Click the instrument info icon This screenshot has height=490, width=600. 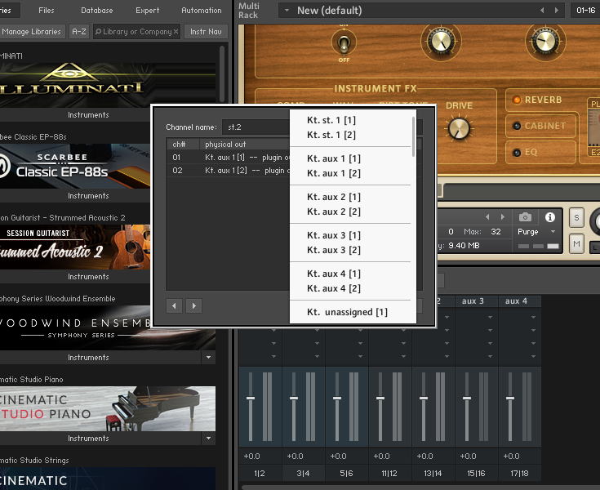(550, 217)
